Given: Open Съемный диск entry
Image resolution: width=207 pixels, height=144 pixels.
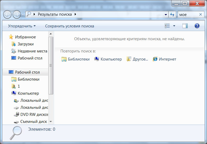Looking at the screenshot, I should click(x=33, y=122).
